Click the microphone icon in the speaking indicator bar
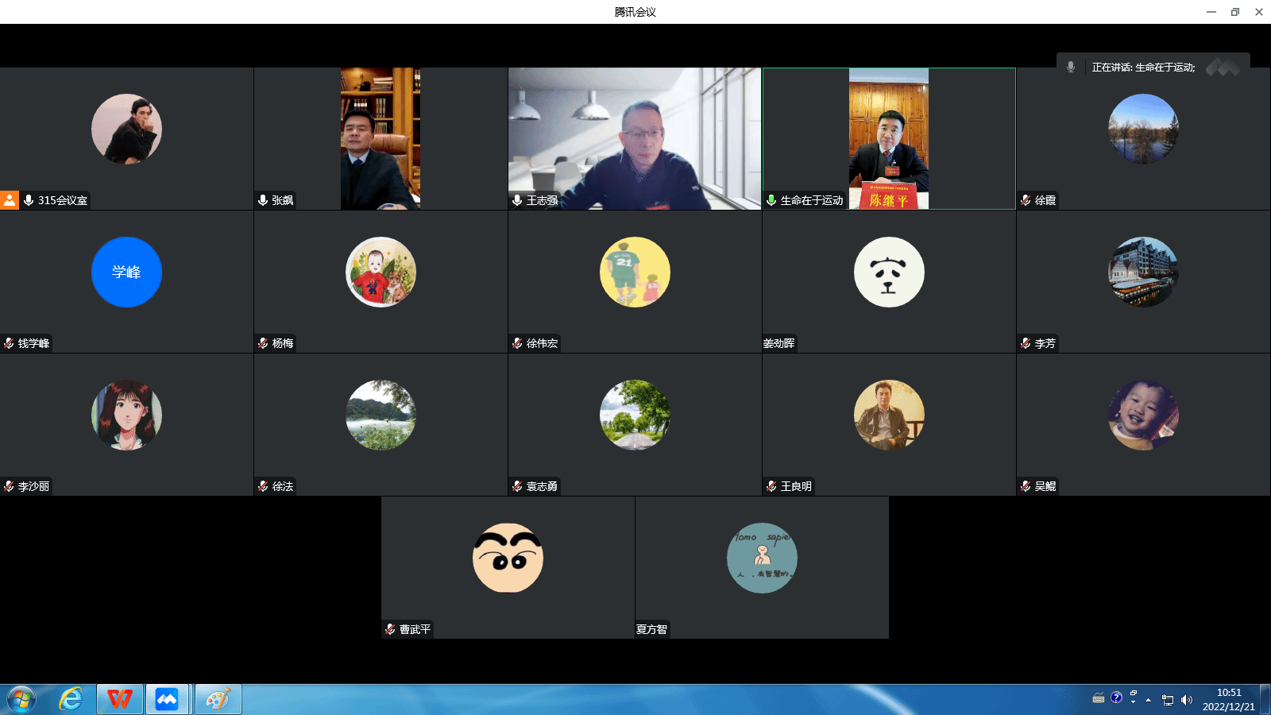 [x=1071, y=68]
